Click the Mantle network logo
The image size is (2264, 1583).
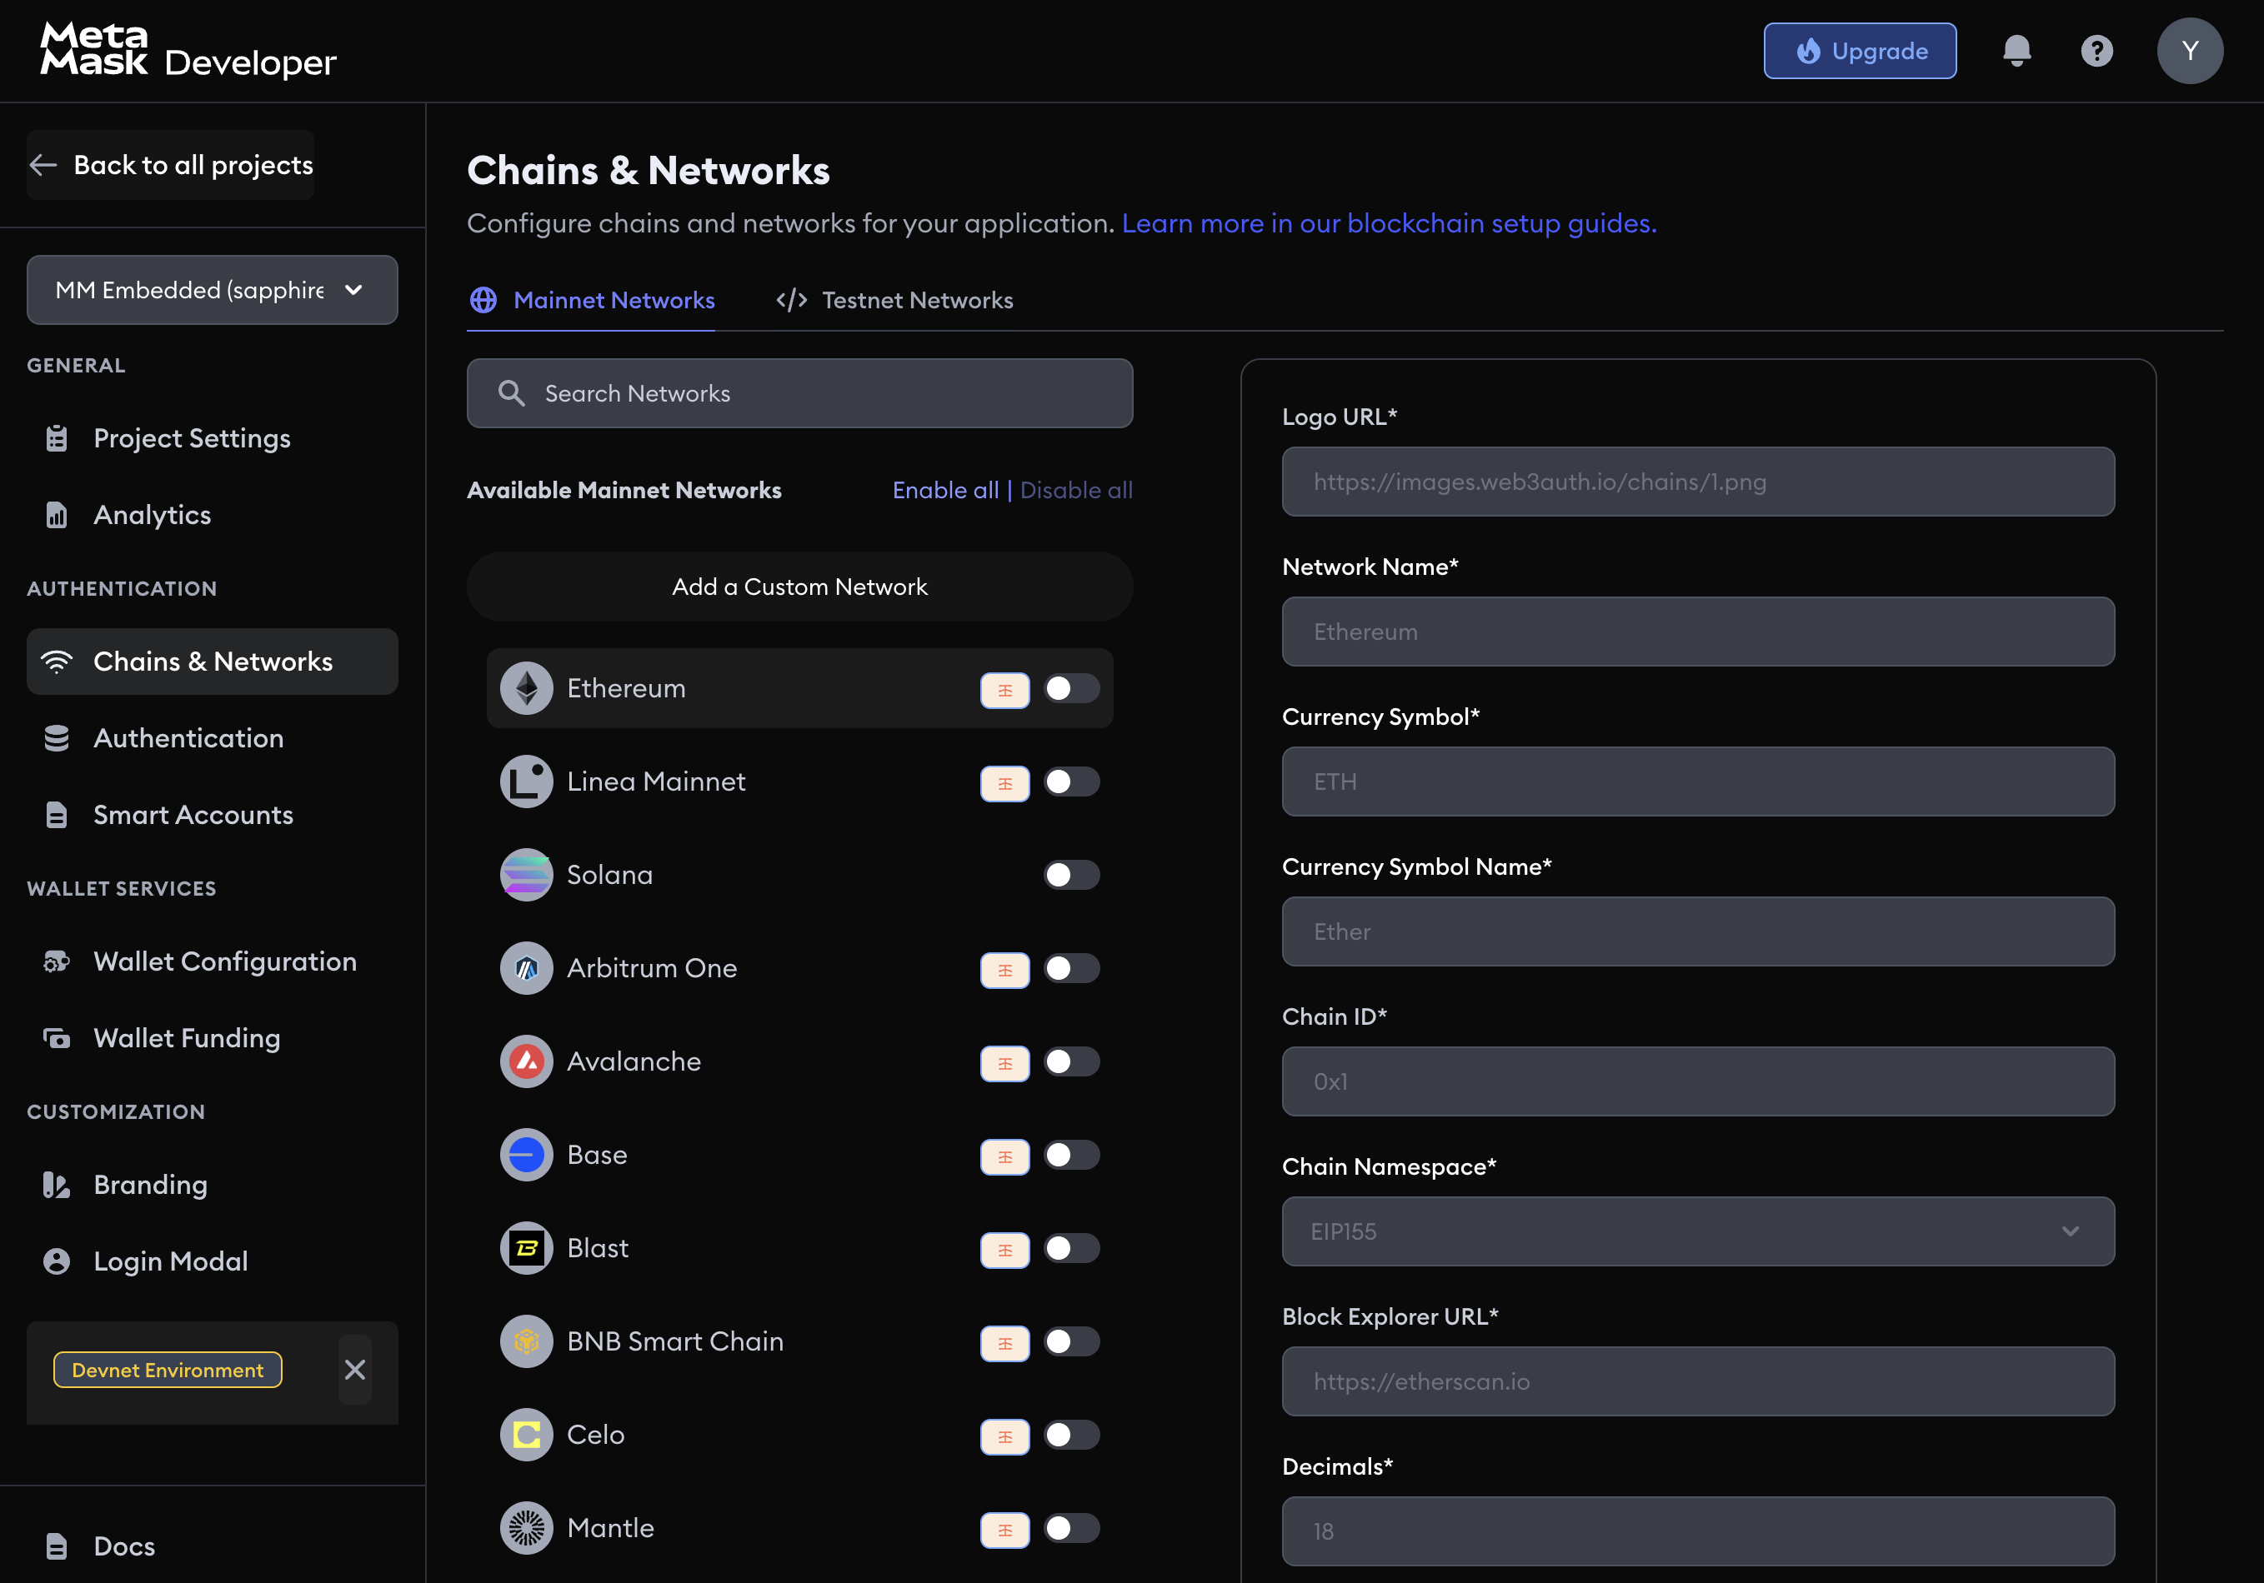pos(527,1528)
